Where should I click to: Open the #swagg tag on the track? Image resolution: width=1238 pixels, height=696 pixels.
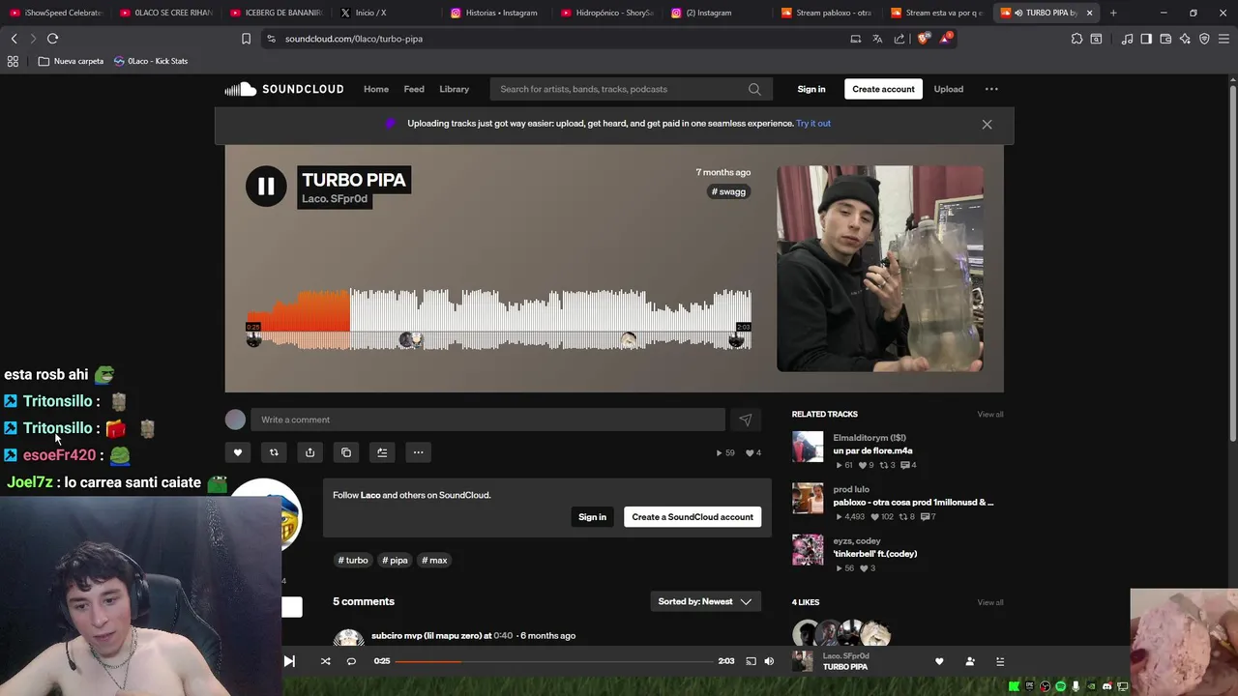click(729, 191)
